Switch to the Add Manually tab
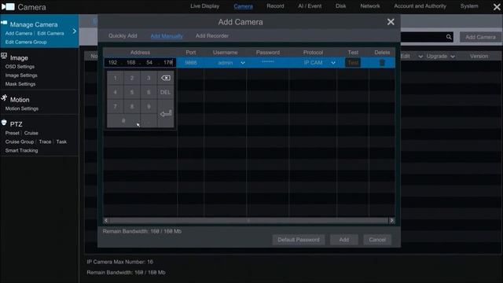The height and width of the screenshot is (283, 503). click(x=167, y=36)
